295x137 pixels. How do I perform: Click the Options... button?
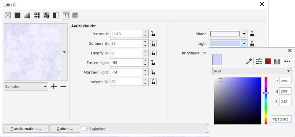point(65,129)
